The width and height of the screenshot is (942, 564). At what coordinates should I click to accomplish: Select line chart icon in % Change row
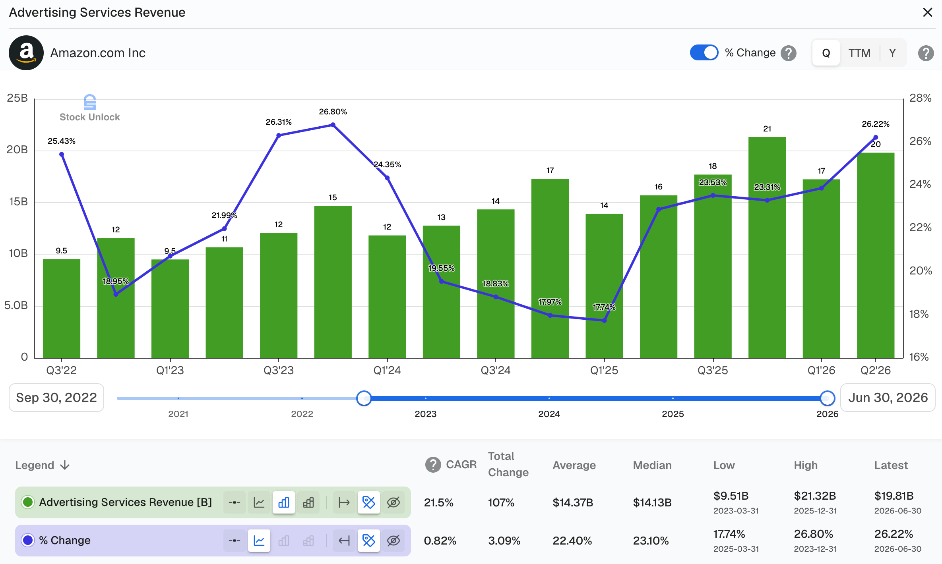pyautogui.click(x=259, y=541)
